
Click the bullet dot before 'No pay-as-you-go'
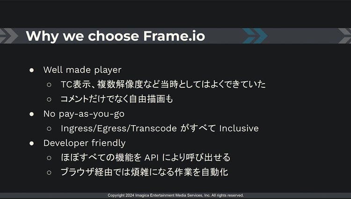31,114
